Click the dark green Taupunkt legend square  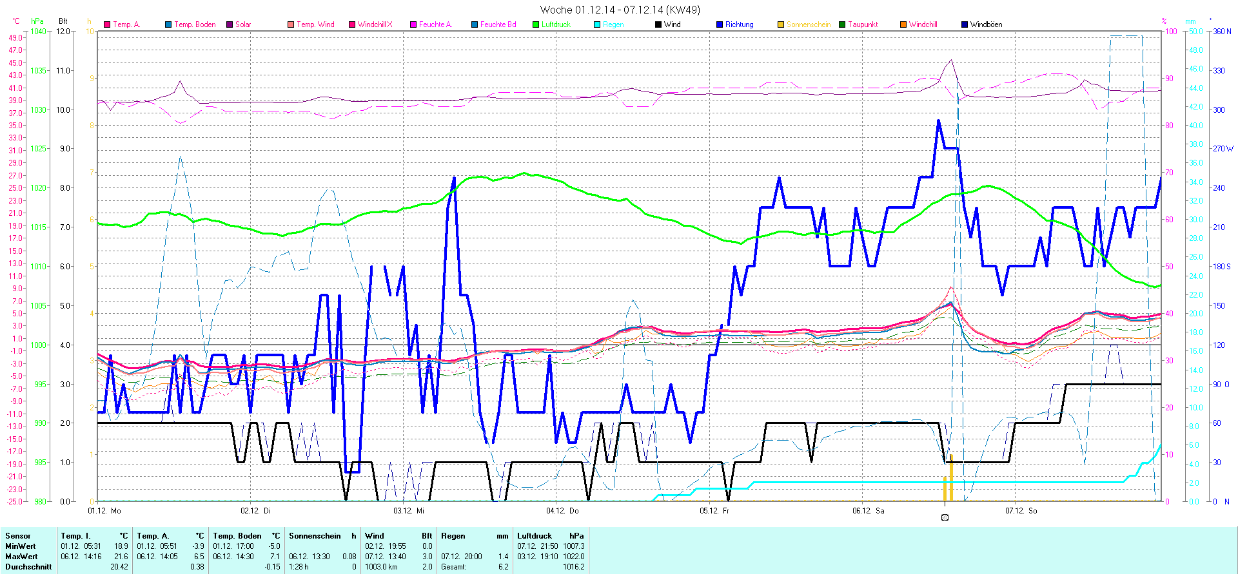pos(842,24)
